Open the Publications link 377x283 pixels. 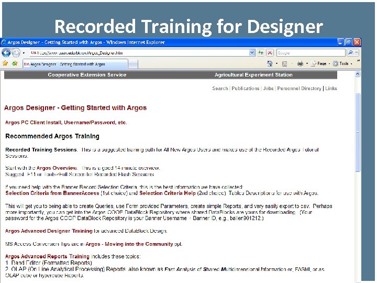246,89
